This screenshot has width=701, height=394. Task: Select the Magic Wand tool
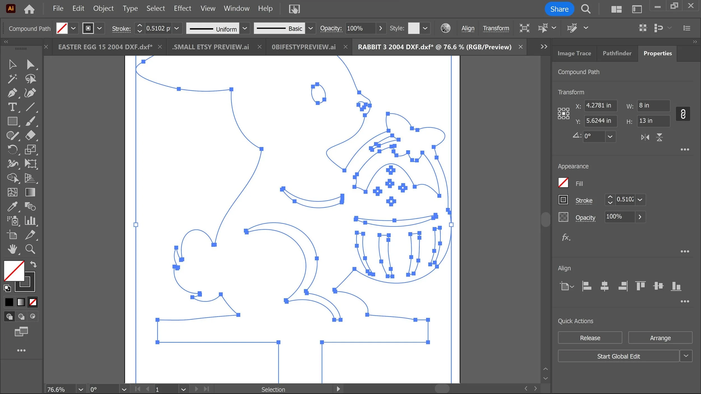pos(12,79)
